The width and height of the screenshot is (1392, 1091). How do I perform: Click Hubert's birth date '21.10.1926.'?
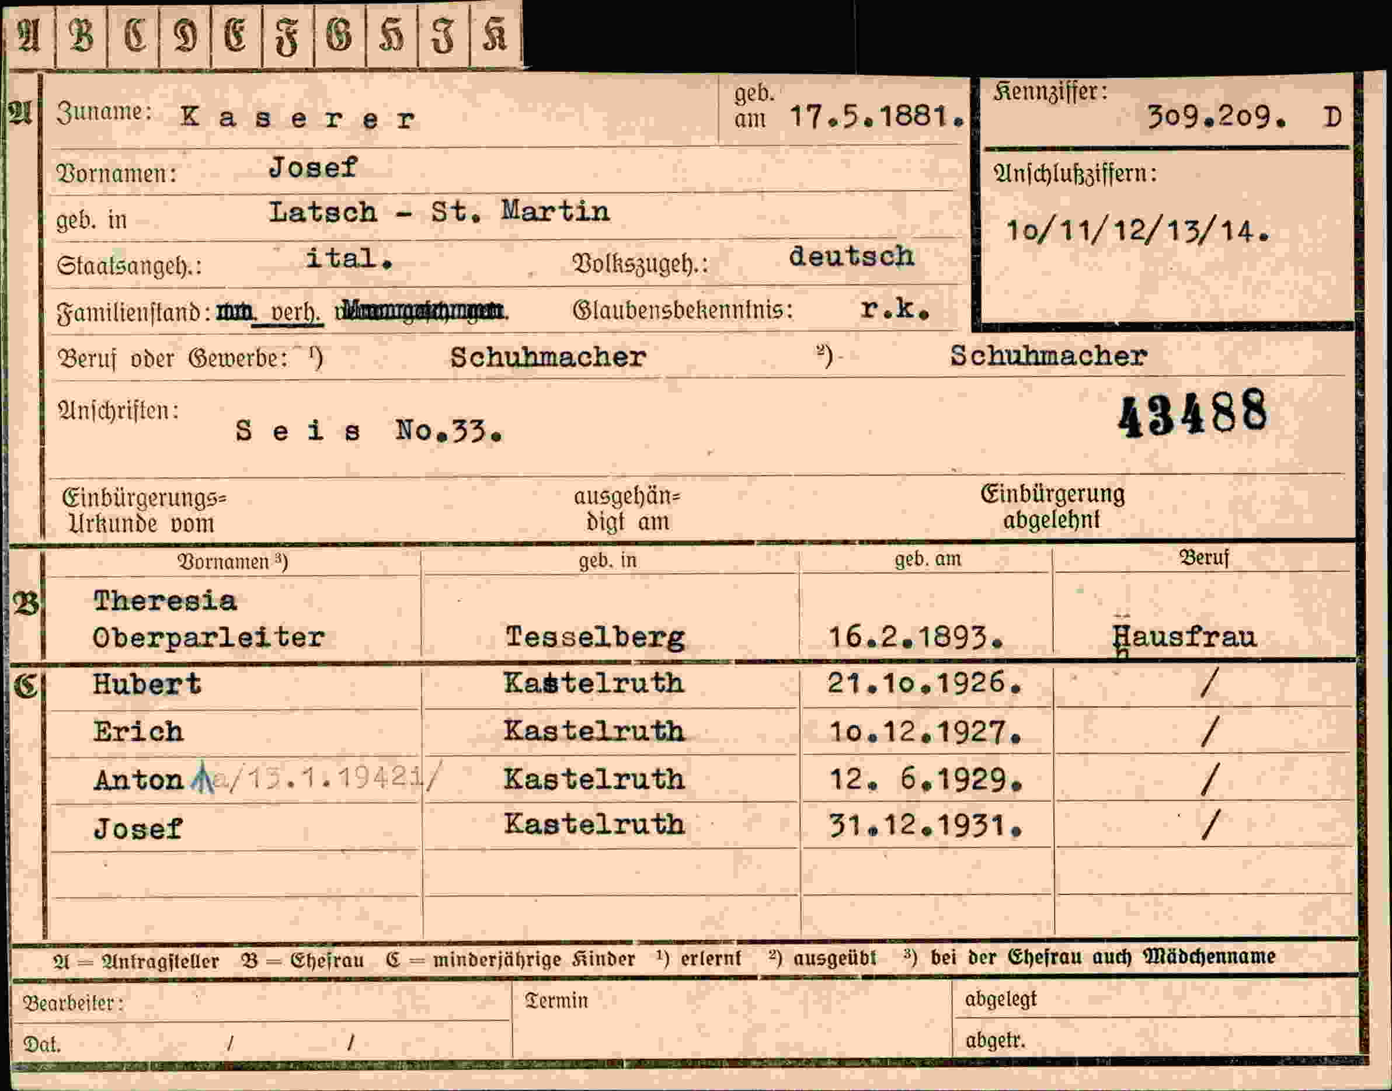pos(925,683)
